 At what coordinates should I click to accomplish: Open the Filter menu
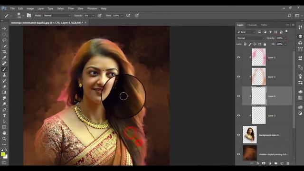(71, 9)
